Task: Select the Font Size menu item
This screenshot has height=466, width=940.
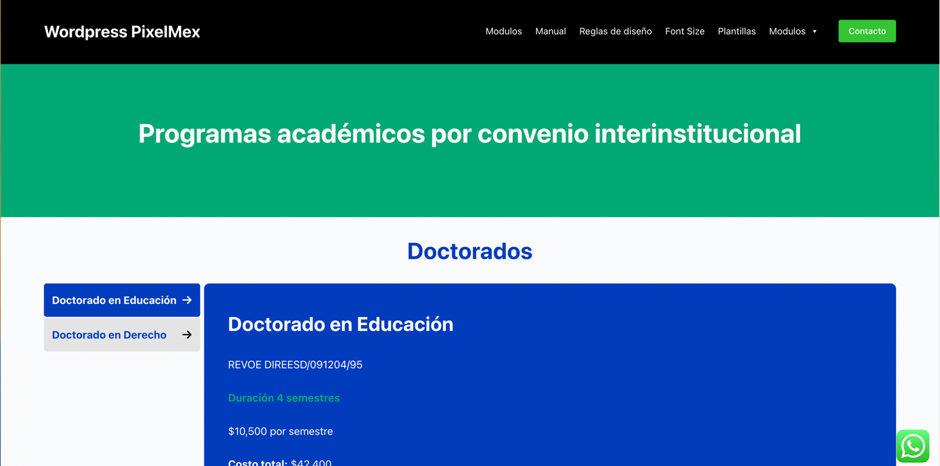Action: tap(684, 31)
